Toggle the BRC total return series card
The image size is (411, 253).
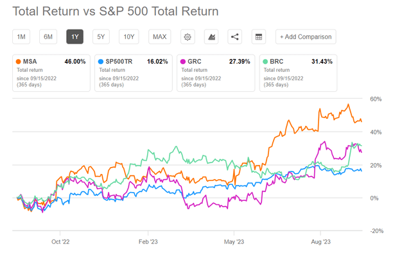(298, 73)
